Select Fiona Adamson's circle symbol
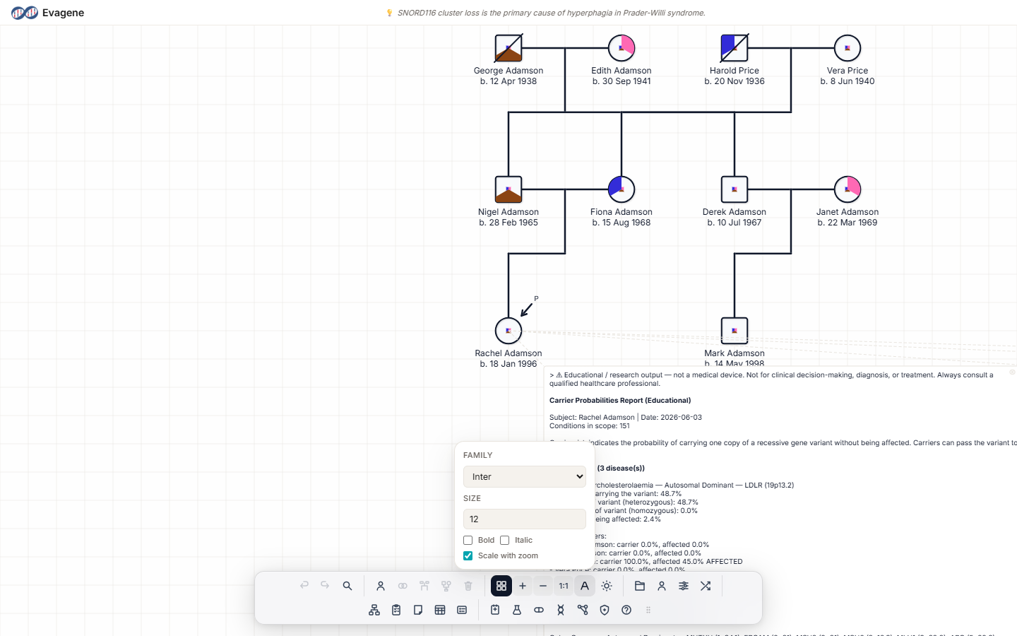The width and height of the screenshot is (1017, 636). pyautogui.click(x=621, y=189)
